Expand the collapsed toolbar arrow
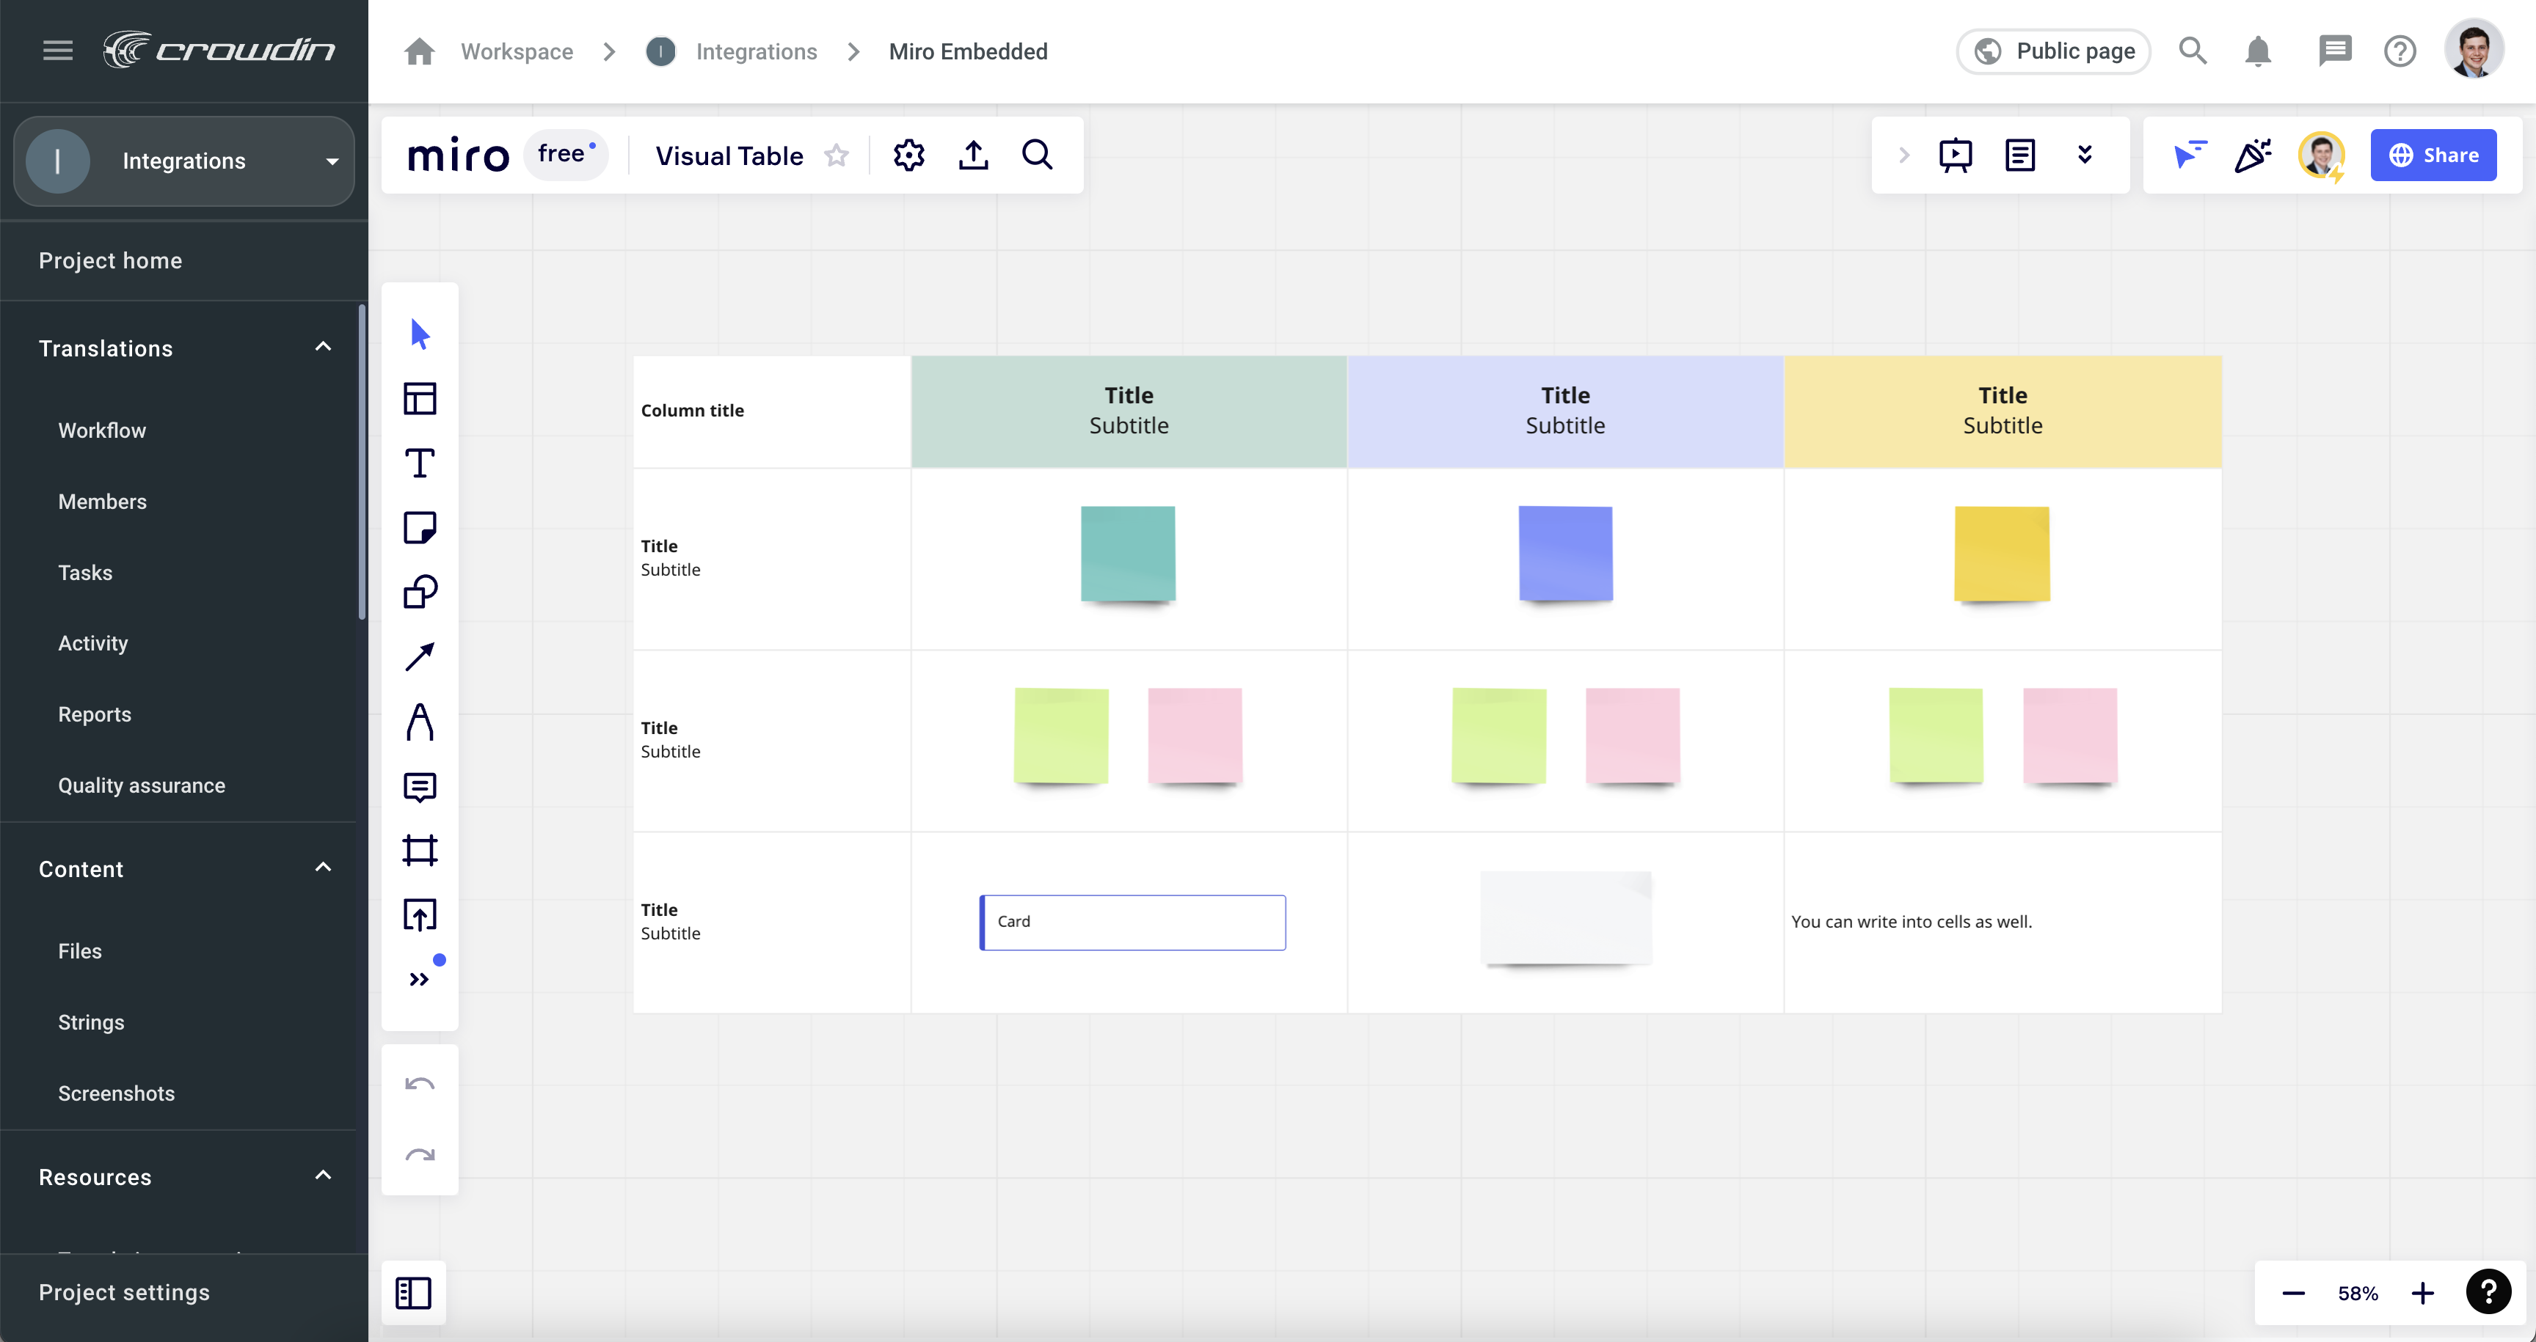Image resolution: width=2536 pixels, height=1342 pixels. (1904, 155)
